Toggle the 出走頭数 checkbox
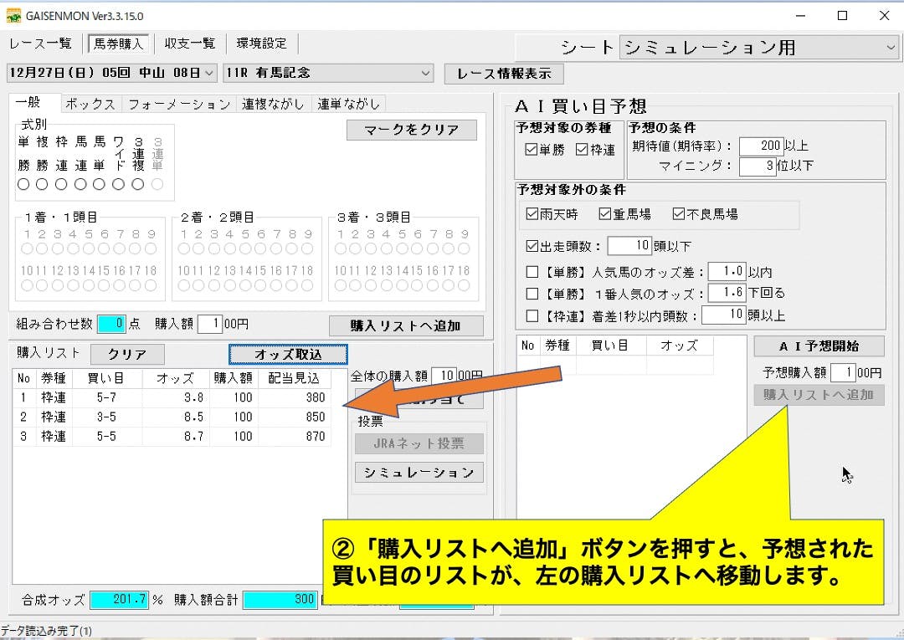The width and height of the screenshot is (904, 640). click(532, 246)
